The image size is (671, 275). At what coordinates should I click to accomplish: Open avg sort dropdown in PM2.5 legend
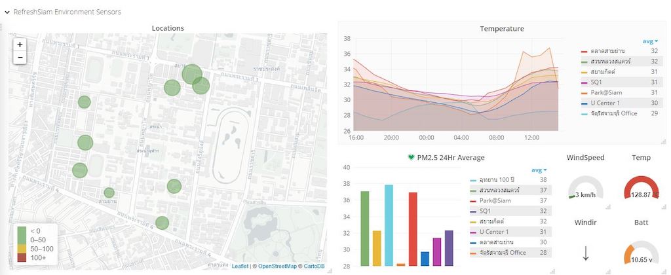pyautogui.click(x=539, y=170)
